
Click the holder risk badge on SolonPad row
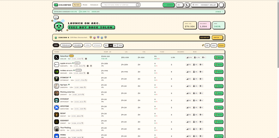tap(197, 57)
